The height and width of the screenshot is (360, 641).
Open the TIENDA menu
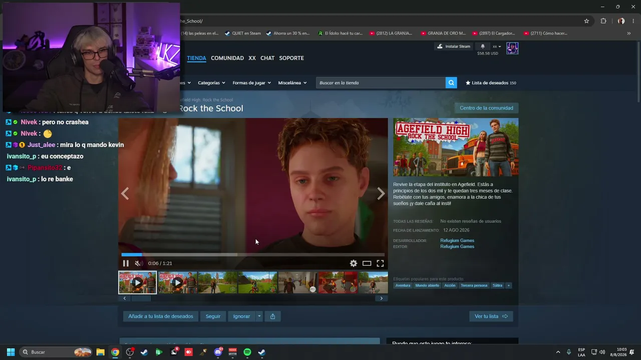196,58
